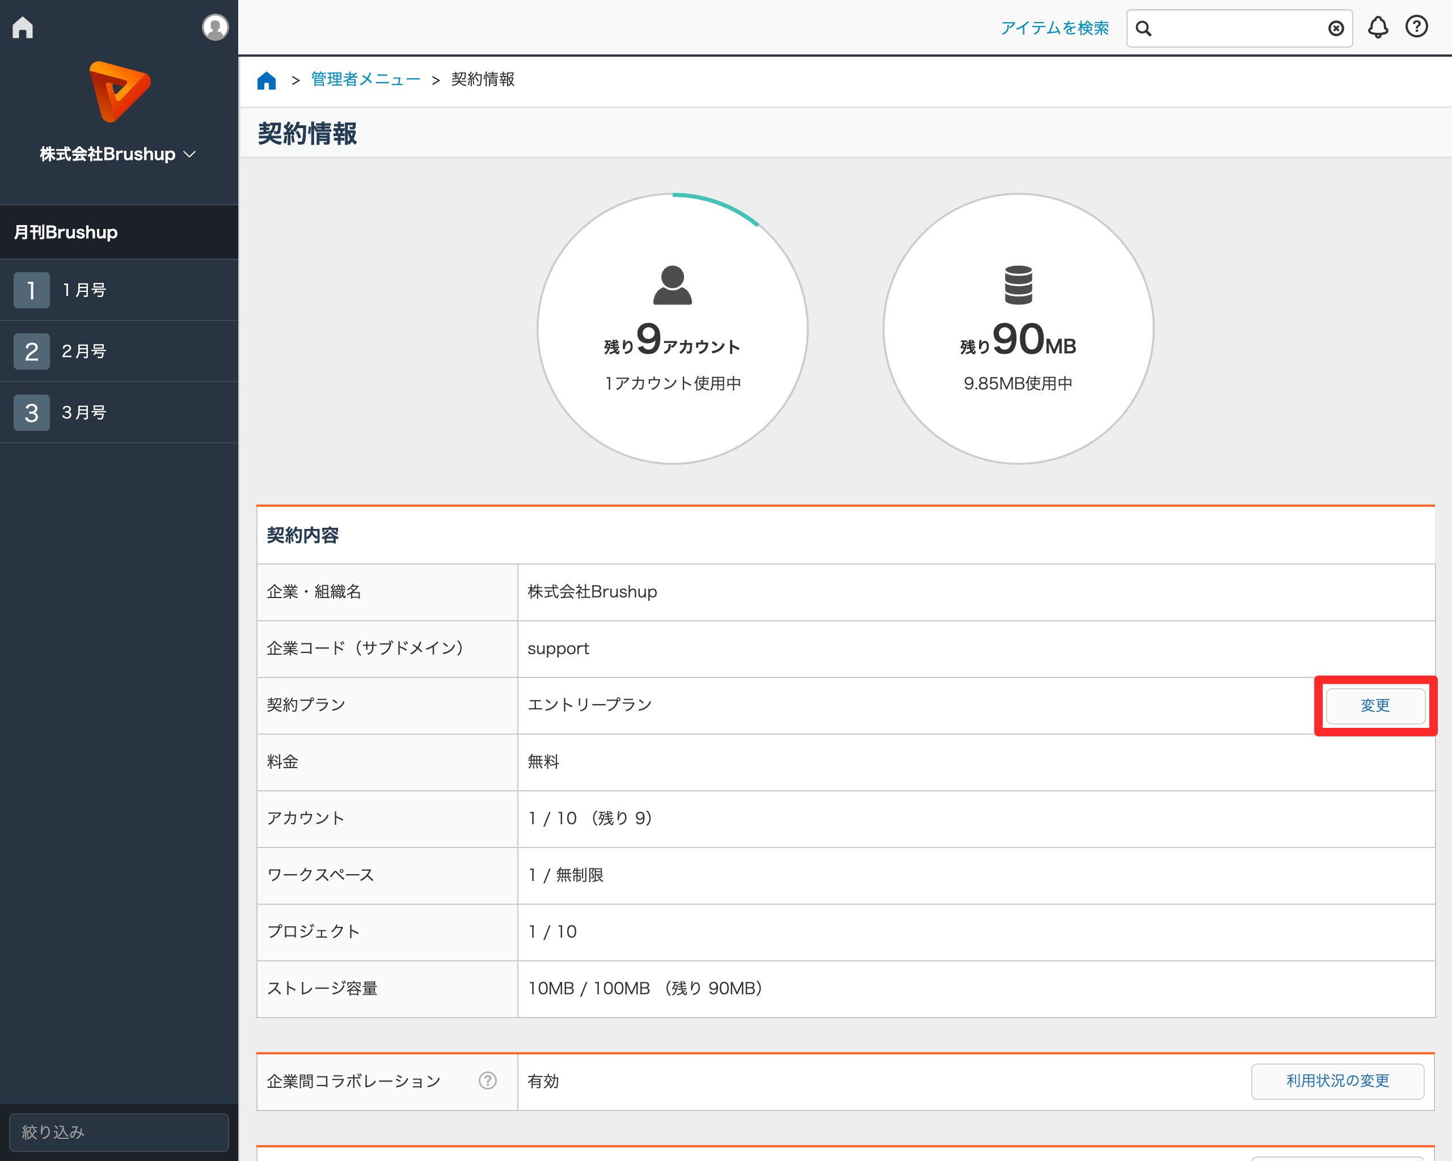
Task: Click the ストレージ容量 row label
Action: click(x=322, y=989)
